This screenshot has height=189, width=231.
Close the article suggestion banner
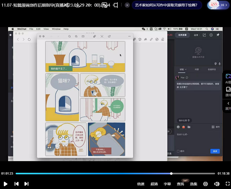click(x=127, y=5)
